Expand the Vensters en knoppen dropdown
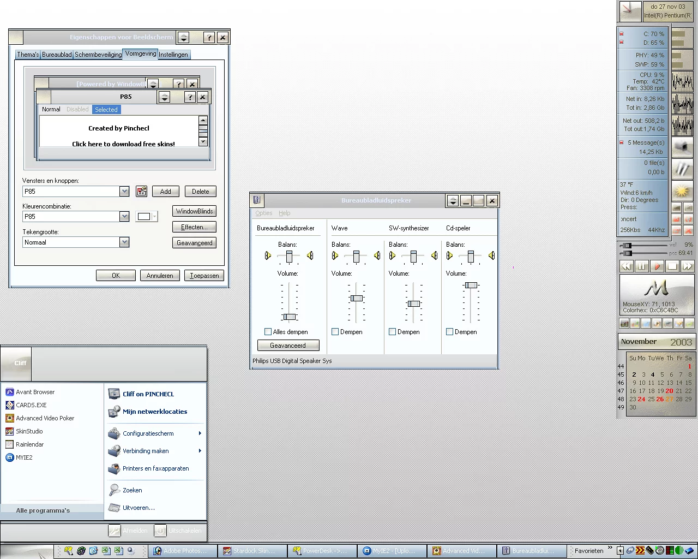The width and height of the screenshot is (698, 559). point(124,192)
